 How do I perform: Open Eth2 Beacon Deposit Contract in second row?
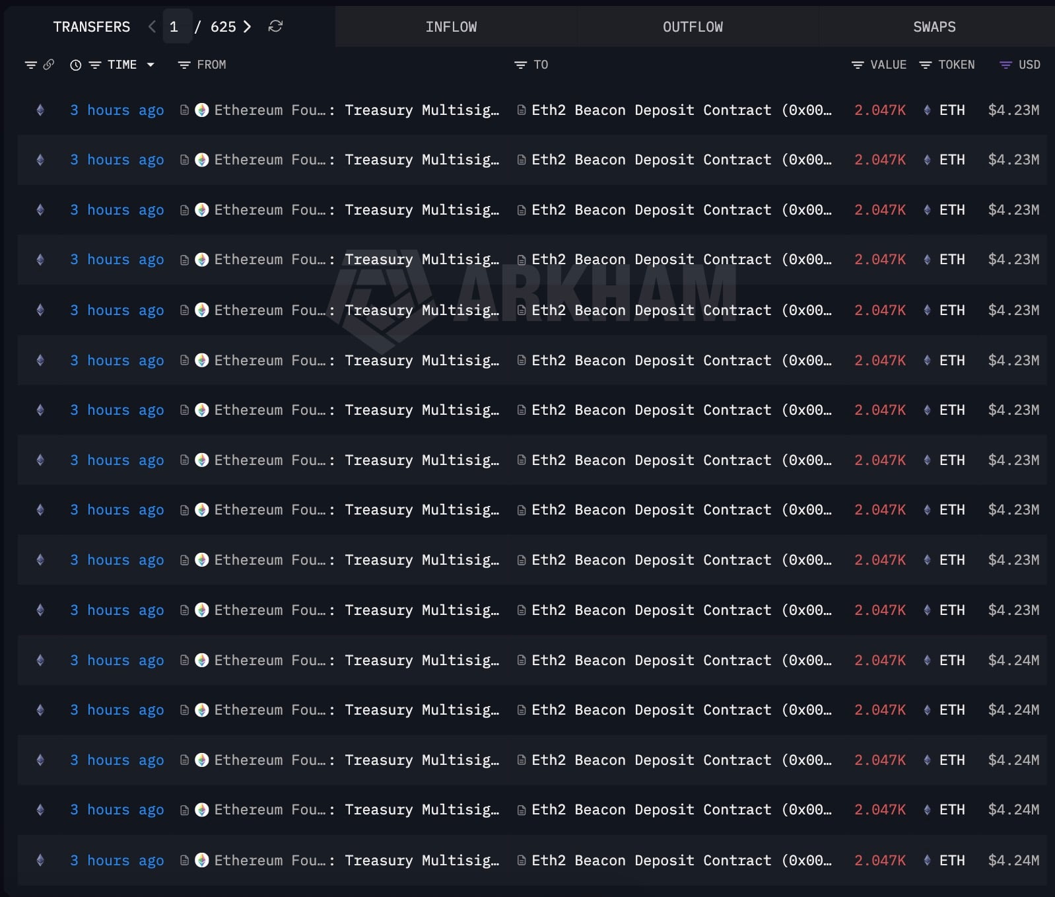680,160
